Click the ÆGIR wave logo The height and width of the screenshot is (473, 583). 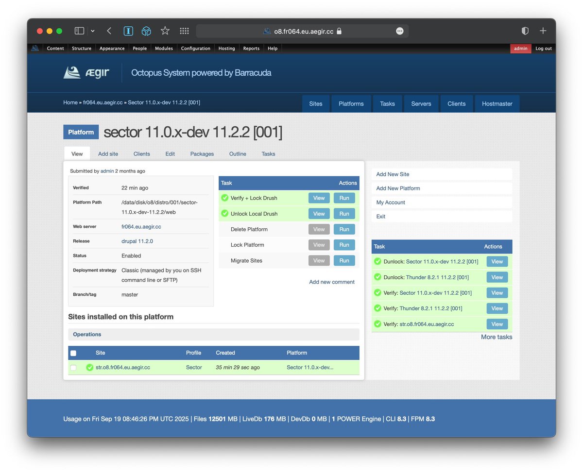coord(73,72)
